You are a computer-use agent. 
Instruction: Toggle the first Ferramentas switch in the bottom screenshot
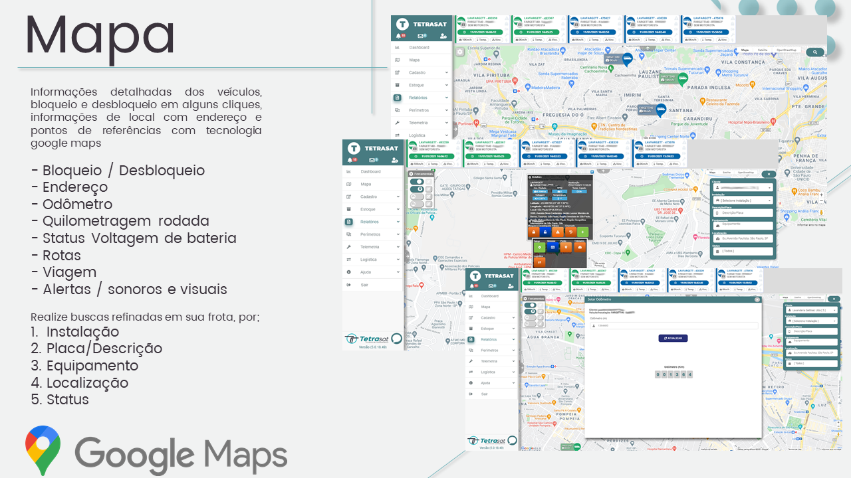click(x=530, y=304)
